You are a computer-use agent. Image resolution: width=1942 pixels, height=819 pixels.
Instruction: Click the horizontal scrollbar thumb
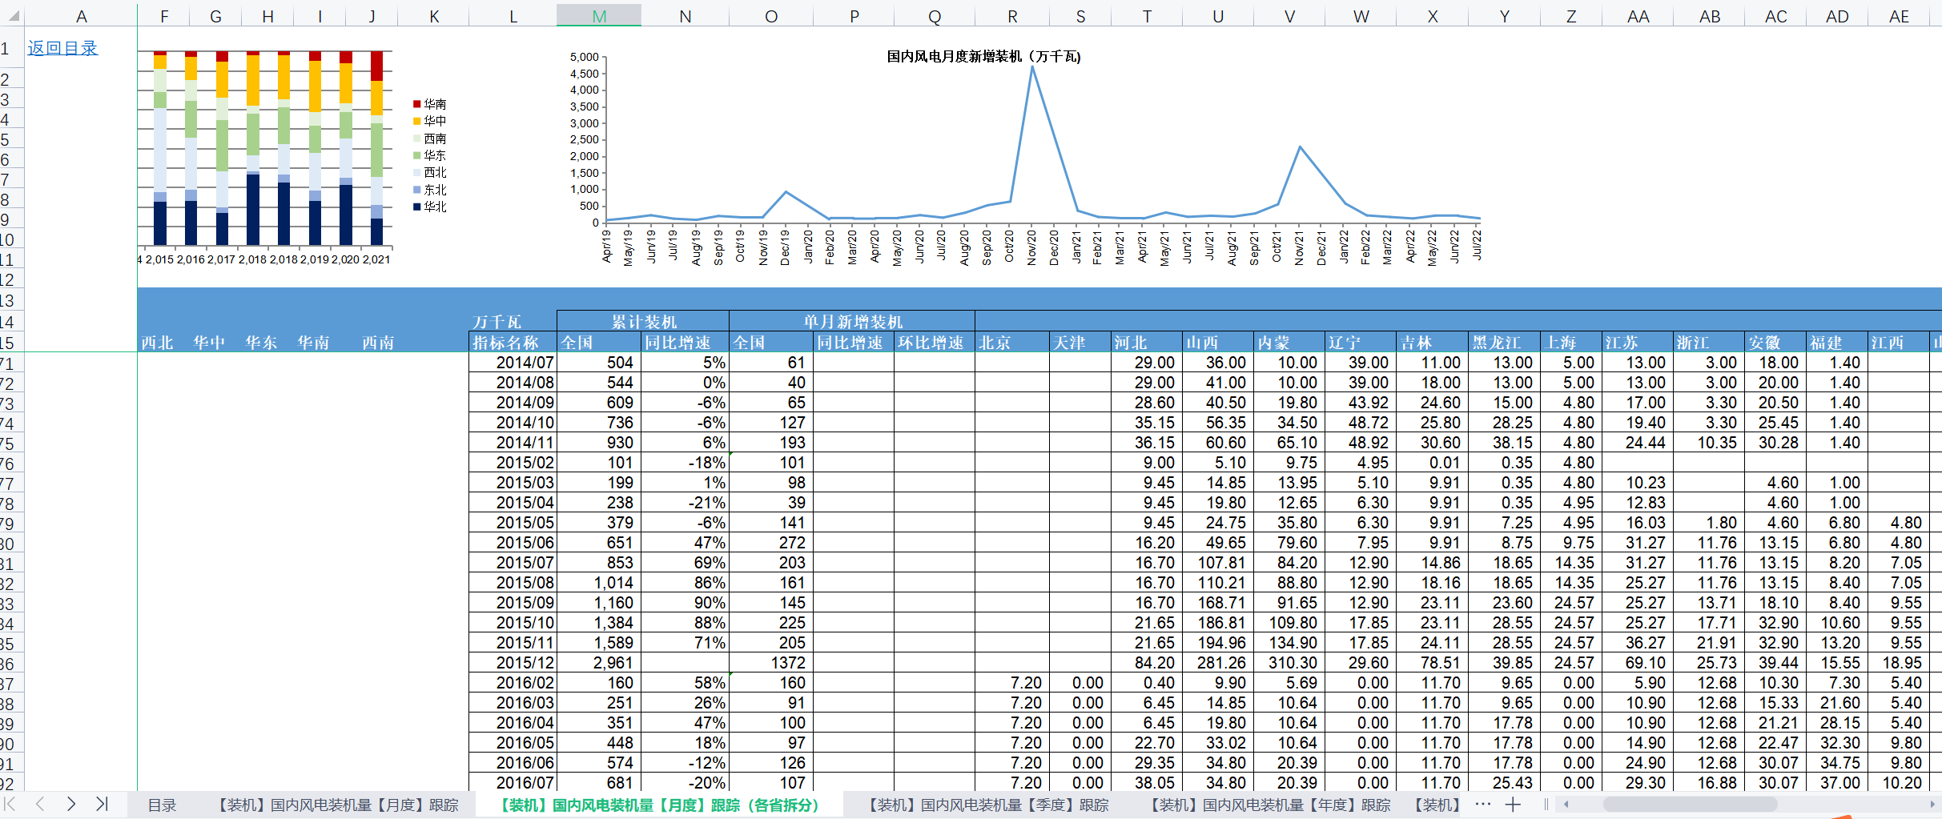coord(1690,804)
